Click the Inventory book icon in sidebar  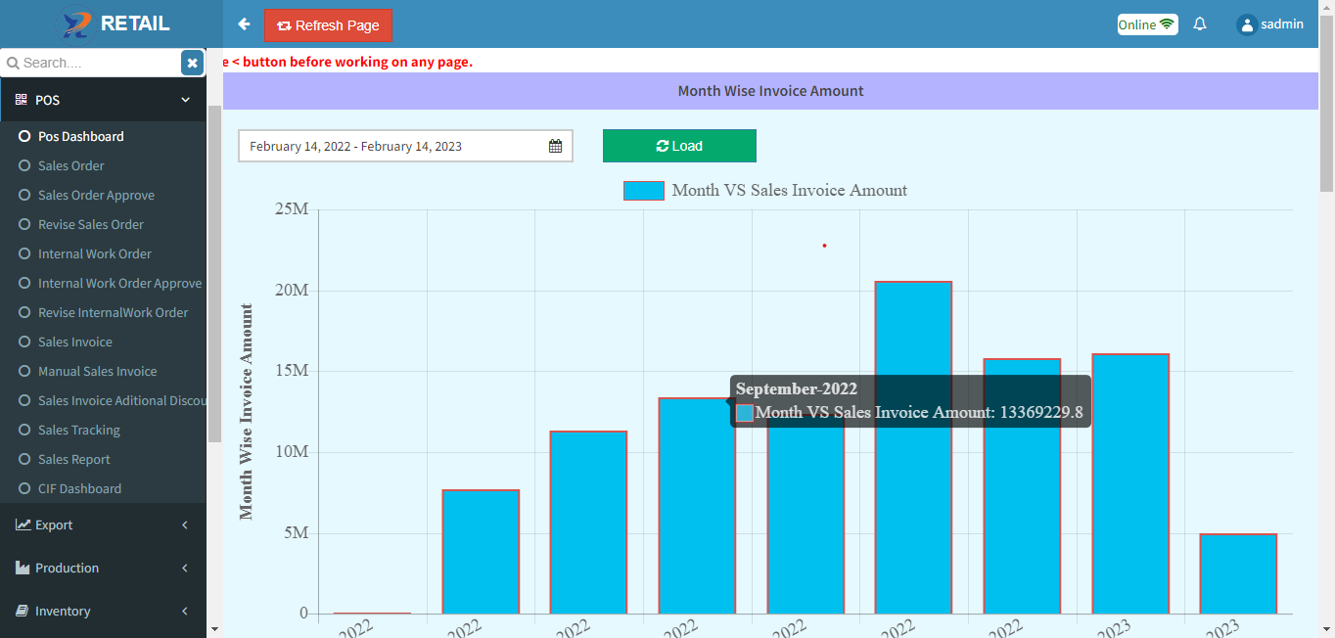[x=23, y=611]
